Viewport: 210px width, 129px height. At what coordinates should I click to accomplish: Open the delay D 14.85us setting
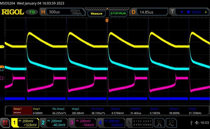[x=149, y=12]
